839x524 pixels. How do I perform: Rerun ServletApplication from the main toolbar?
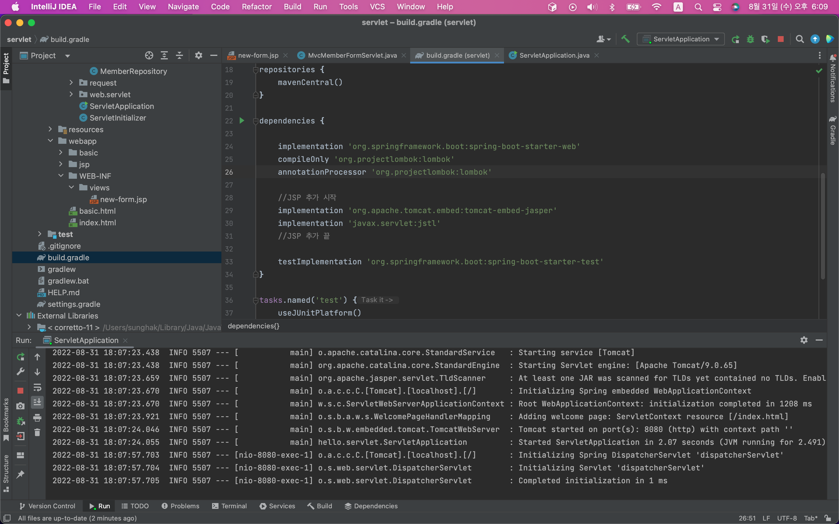735,39
